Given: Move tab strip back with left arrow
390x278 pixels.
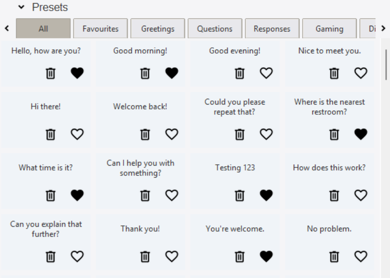Looking at the screenshot, I should coord(7,28).
